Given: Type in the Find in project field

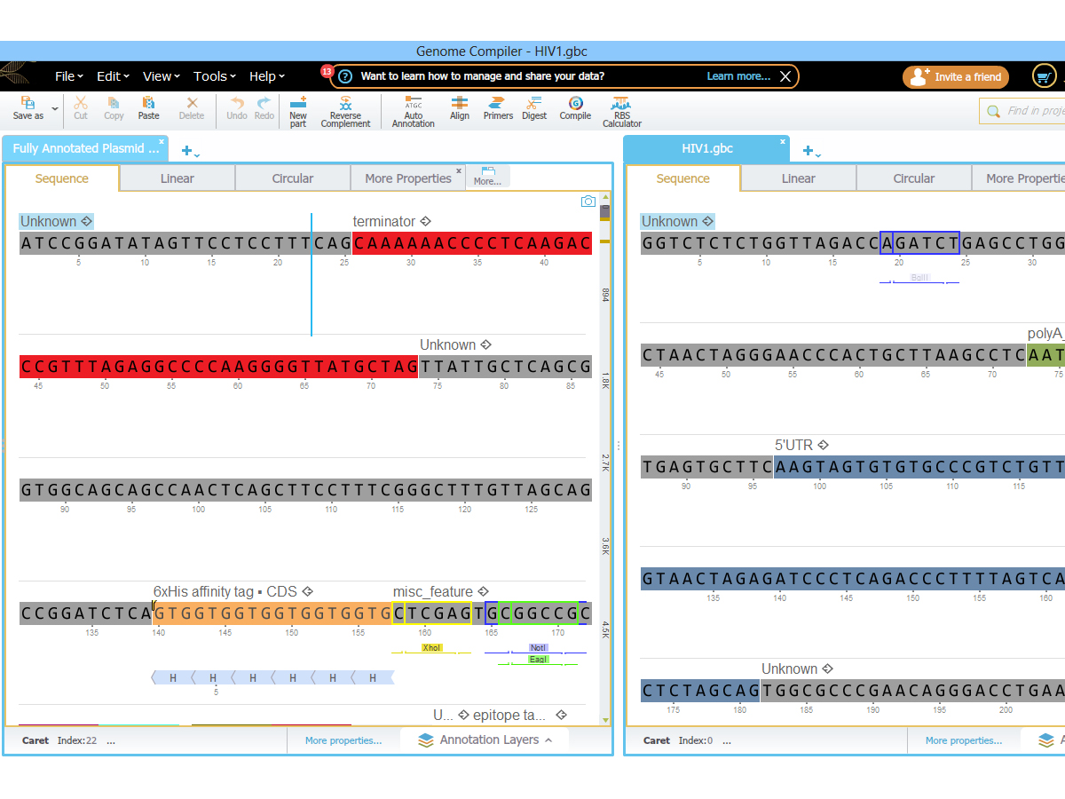Looking at the screenshot, I should tap(1034, 111).
